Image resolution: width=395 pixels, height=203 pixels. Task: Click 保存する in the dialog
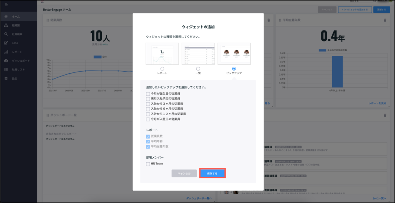click(x=212, y=174)
